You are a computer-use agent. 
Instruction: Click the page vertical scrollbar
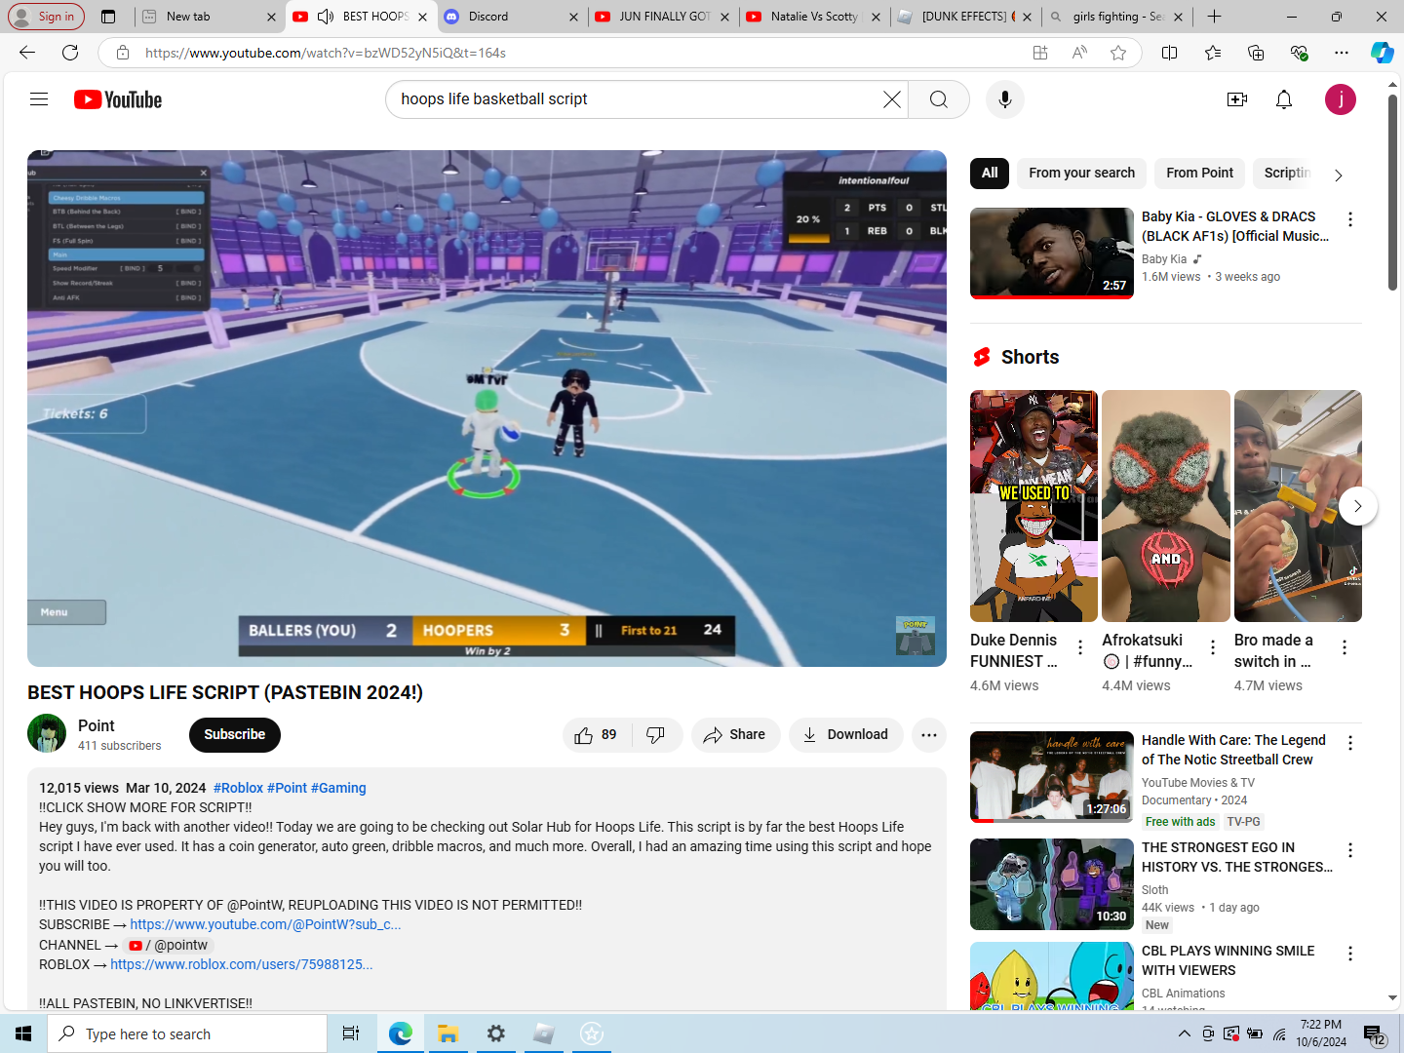pos(1392,191)
